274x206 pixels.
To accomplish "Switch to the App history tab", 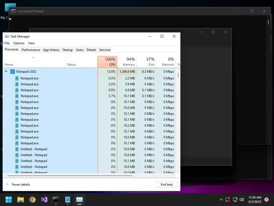I will (x=51, y=50).
